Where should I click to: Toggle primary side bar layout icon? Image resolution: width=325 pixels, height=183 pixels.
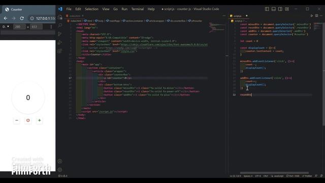tap(267, 9)
